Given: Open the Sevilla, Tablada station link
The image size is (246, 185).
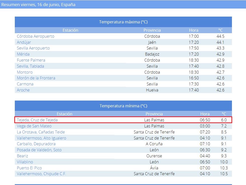Looking at the screenshot, I should [x=30, y=66].
